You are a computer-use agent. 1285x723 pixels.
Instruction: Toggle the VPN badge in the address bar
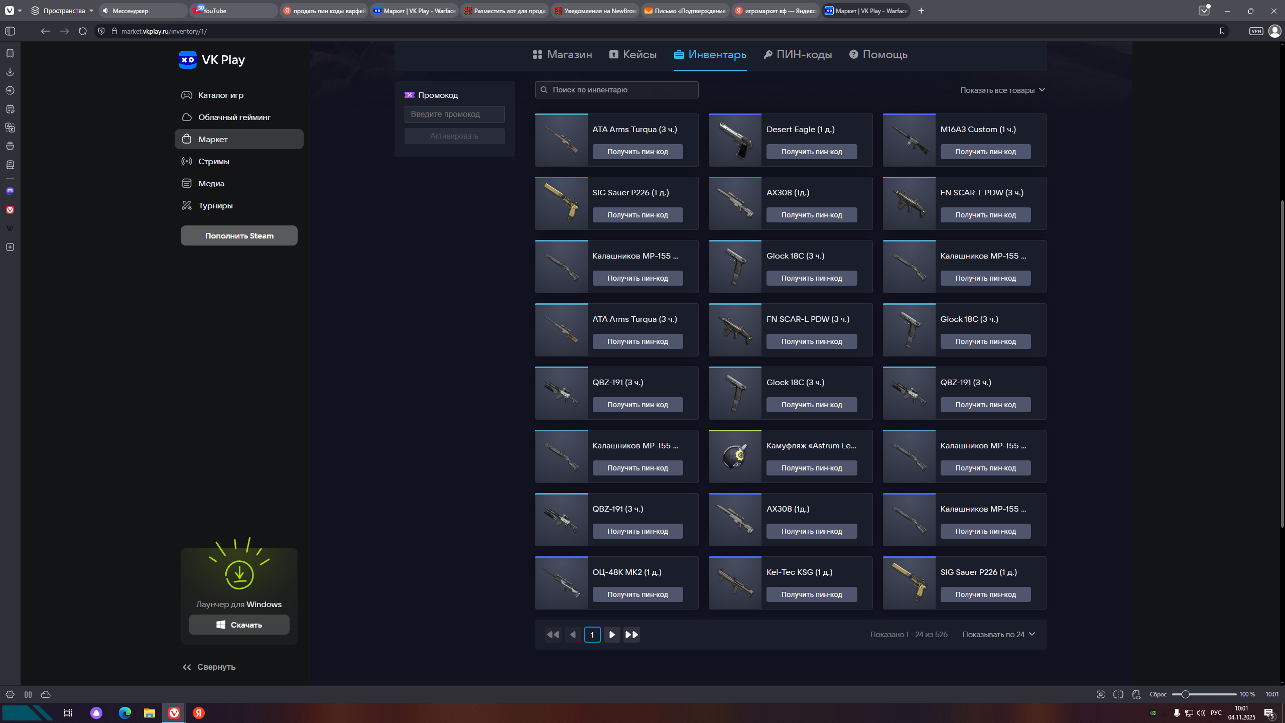coord(1256,31)
